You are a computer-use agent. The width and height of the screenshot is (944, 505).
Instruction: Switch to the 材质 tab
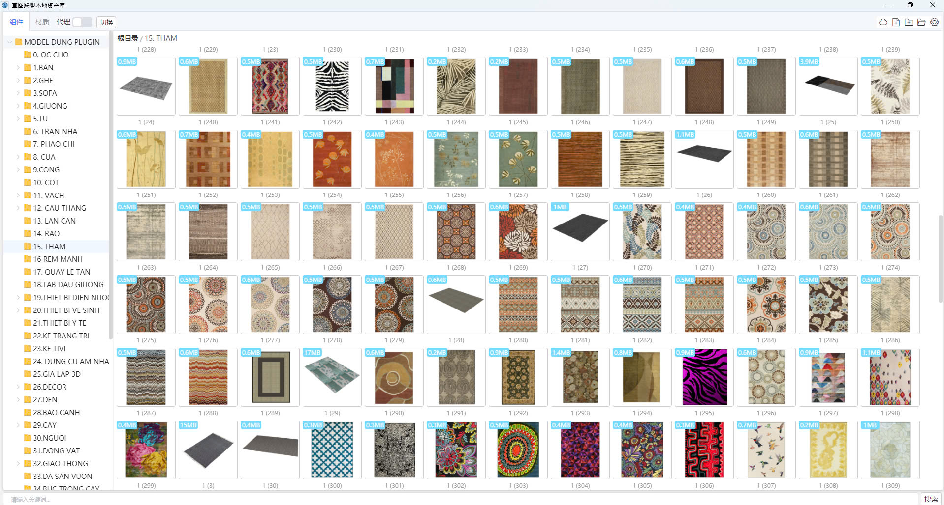(x=42, y=22)
